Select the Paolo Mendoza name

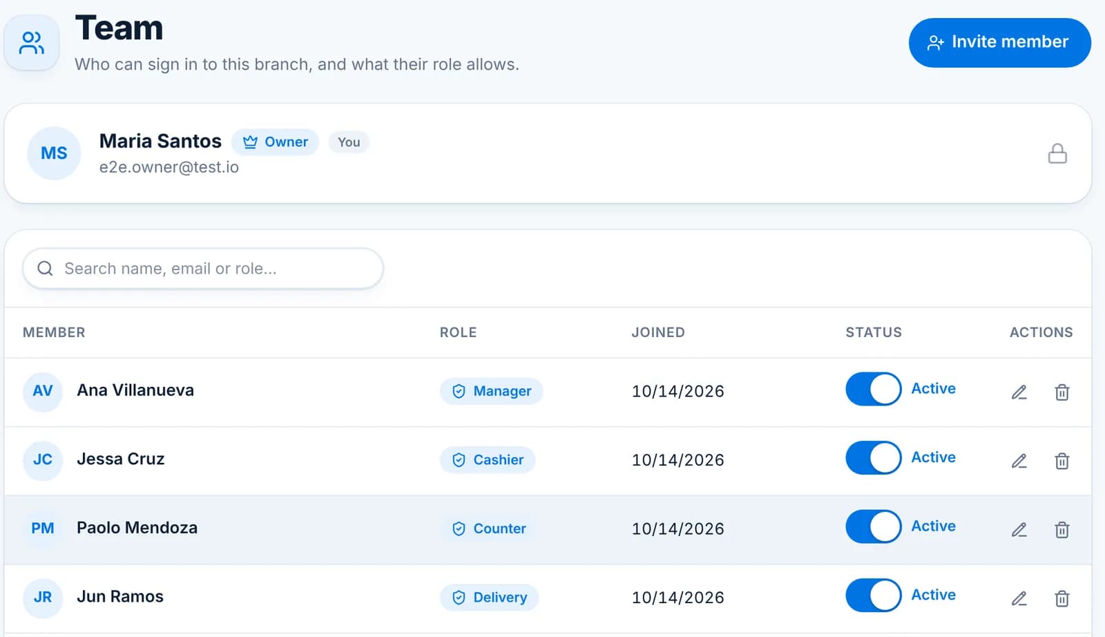coord(137,528)
